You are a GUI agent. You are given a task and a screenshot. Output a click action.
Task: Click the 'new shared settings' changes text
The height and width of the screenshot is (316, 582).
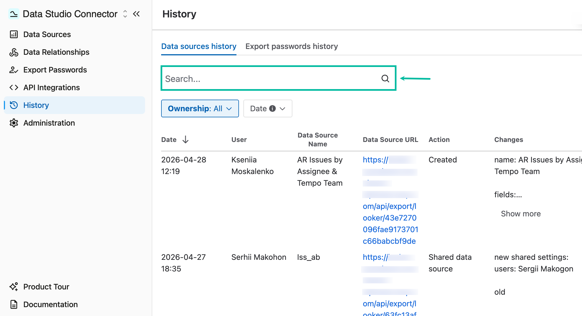point(531,257)
